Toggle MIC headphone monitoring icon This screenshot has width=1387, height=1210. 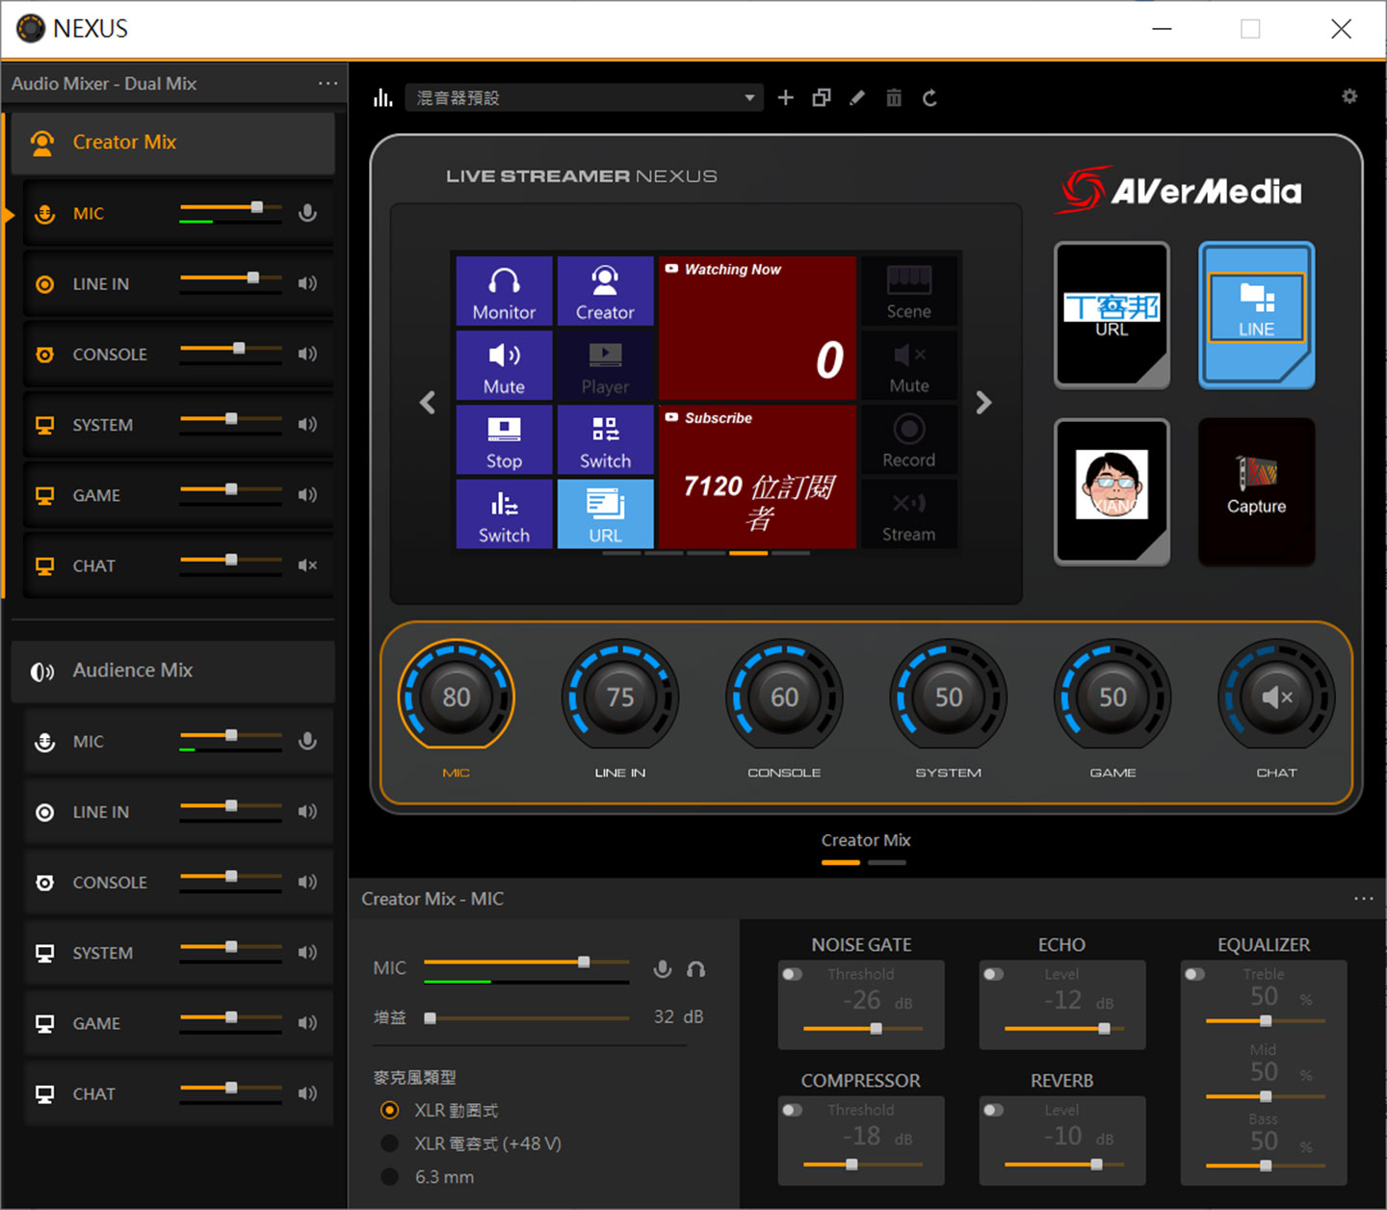tap(695, 968)
